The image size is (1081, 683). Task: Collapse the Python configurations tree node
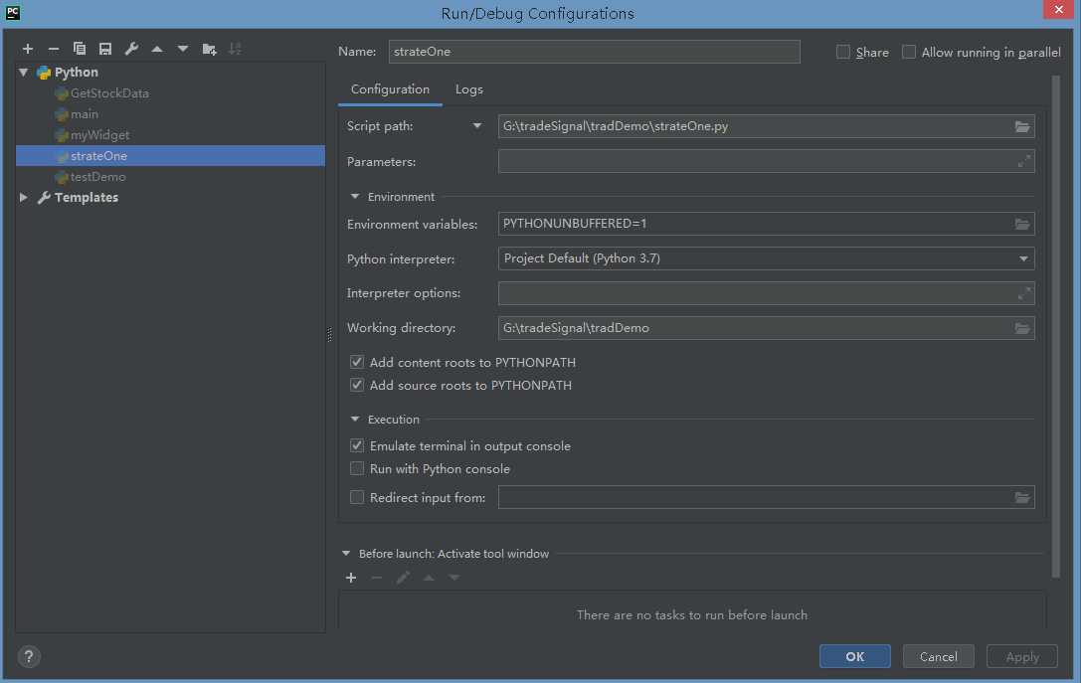tap(24, 72)
